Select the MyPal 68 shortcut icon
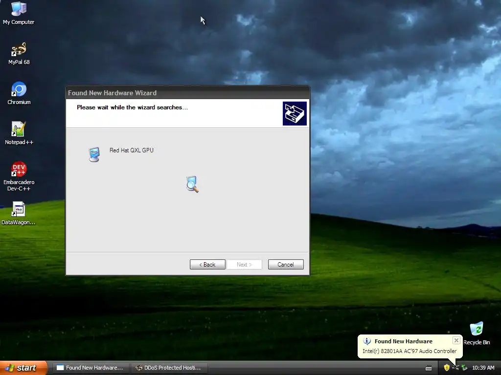The width and height of the screenshot is (501, 375). (19, 53)
